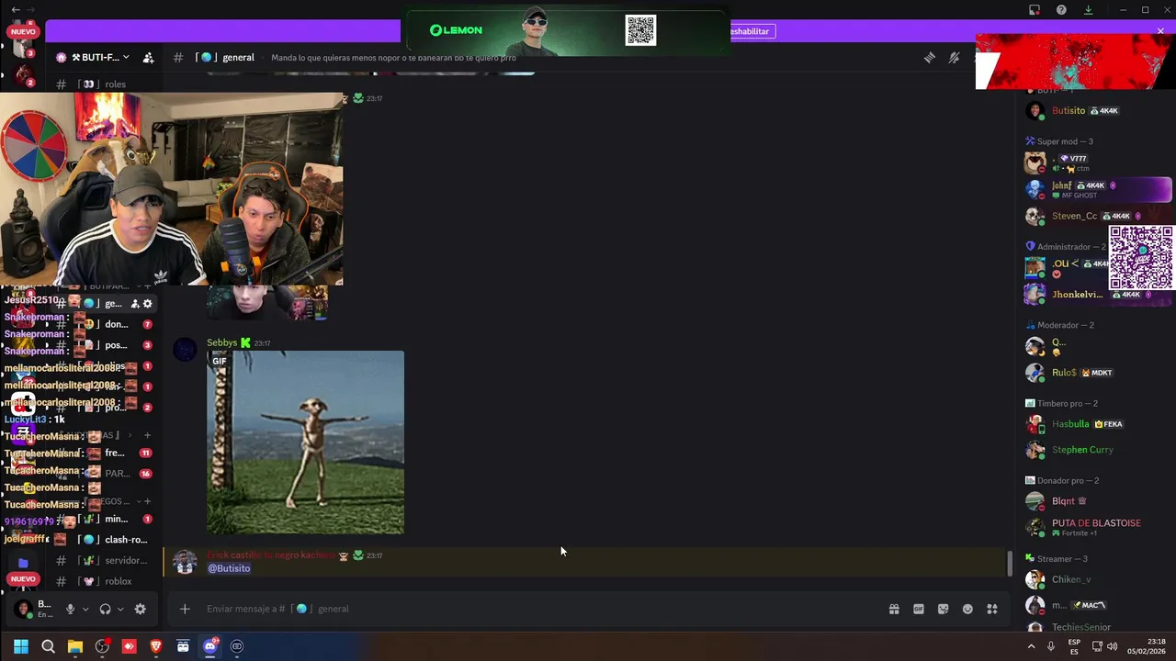Open Butisito member profile in list
The height and width of the screenshot is (661, 1176).
click(x=1098, y=110)
